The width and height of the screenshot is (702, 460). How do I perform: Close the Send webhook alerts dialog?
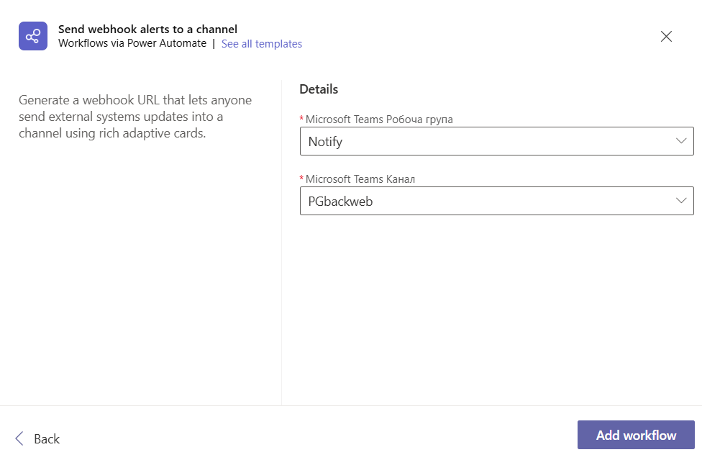click(x=666, y=36)
